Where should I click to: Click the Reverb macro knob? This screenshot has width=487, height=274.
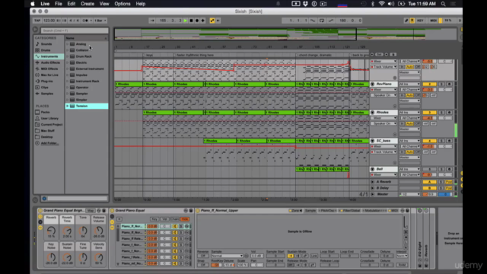click(51, 231)
